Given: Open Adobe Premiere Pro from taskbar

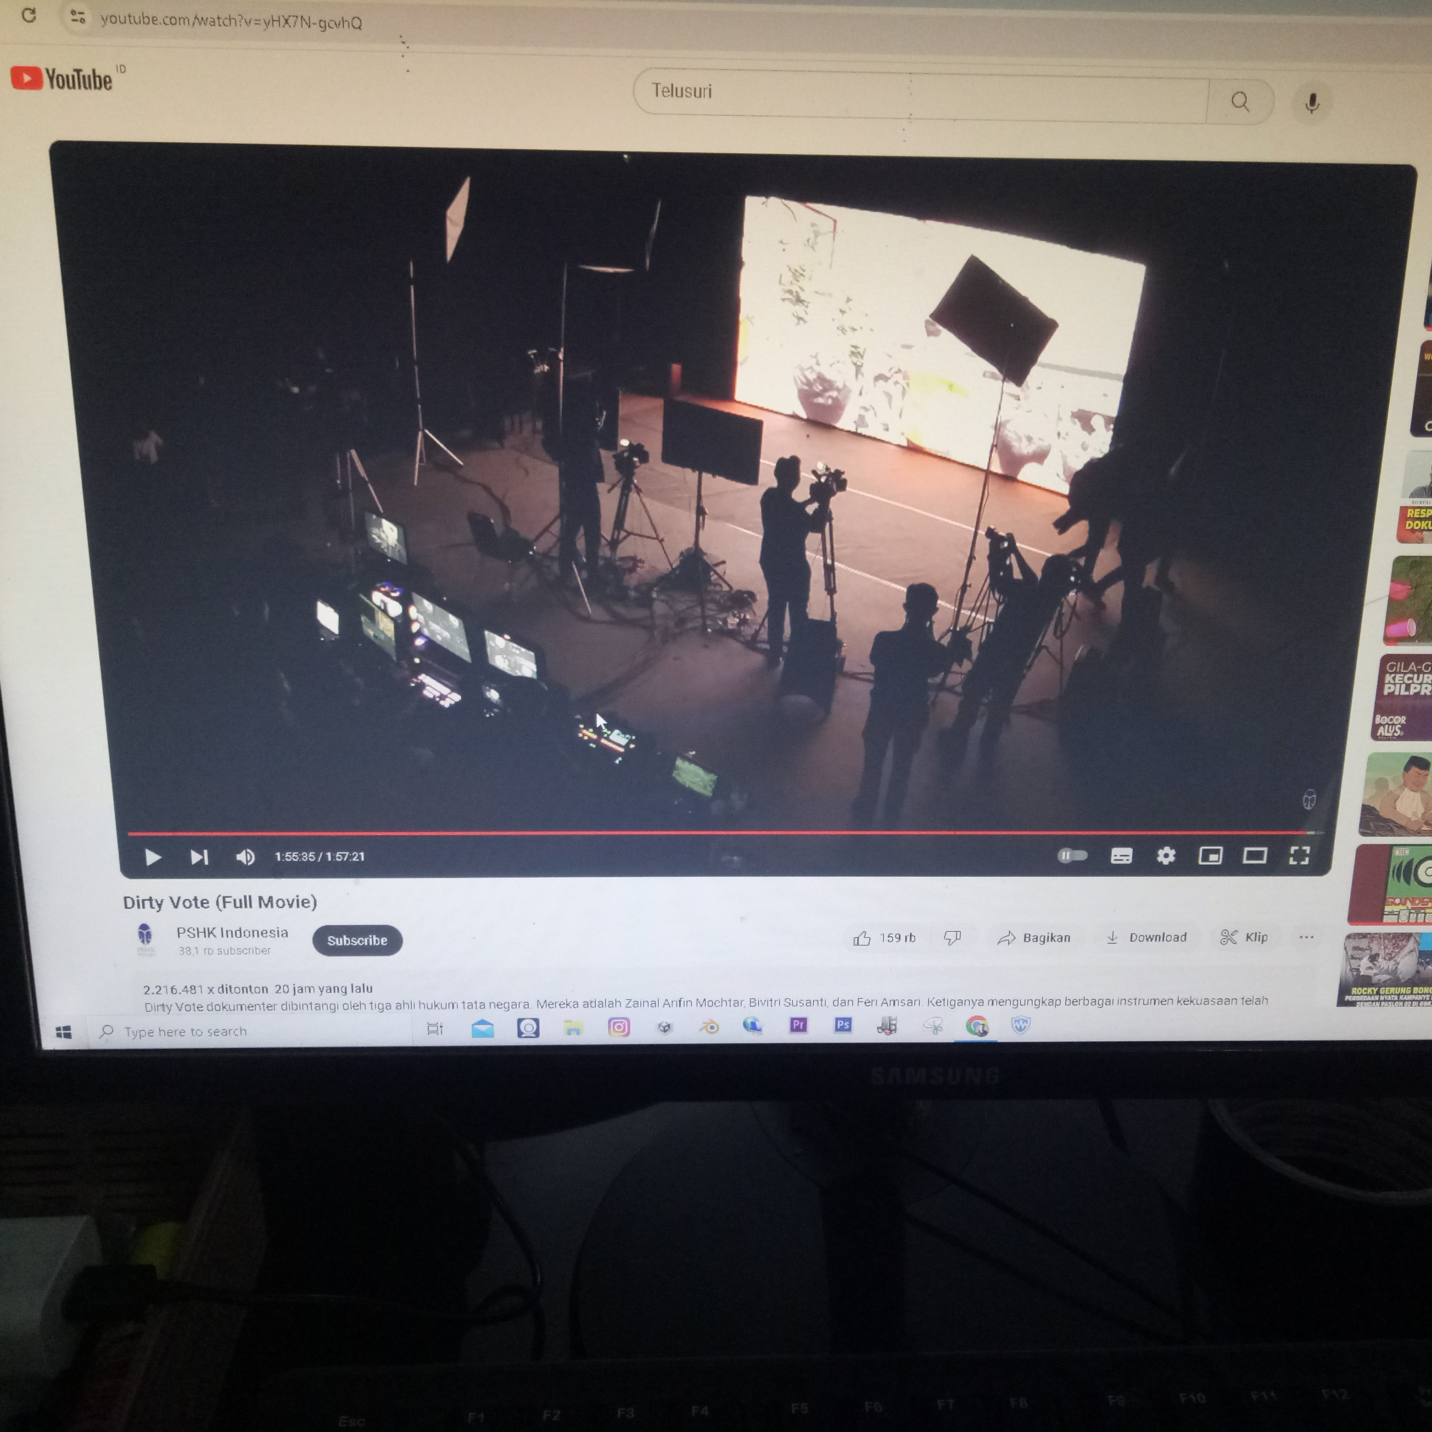Looking at the screenshot, I should (x=798, y=1026).
